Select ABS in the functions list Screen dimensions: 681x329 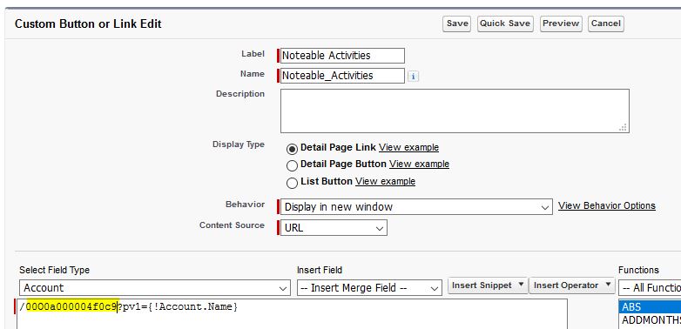(651, 307)
